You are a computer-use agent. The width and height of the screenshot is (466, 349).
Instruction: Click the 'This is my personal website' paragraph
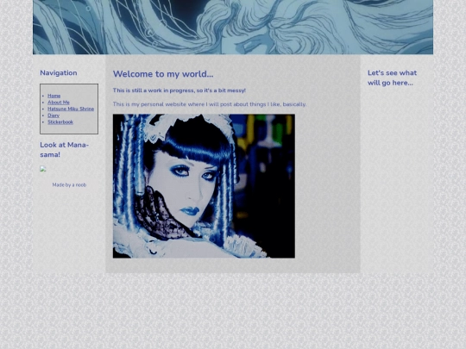tap(210, 104)
